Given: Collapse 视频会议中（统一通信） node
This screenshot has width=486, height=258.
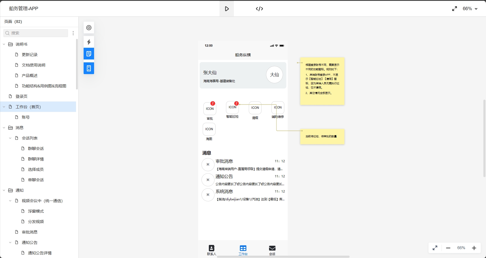Looking at the screenshot, I should coord(10,201).
